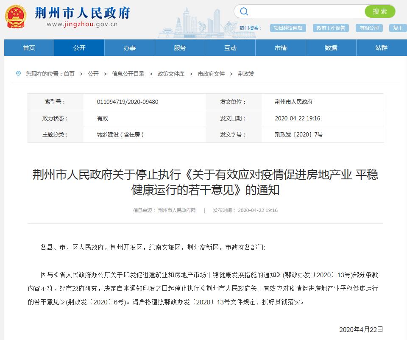Open the 互动 menu
The height and width of the screenshot is (340, 407).
coord(230,48)
